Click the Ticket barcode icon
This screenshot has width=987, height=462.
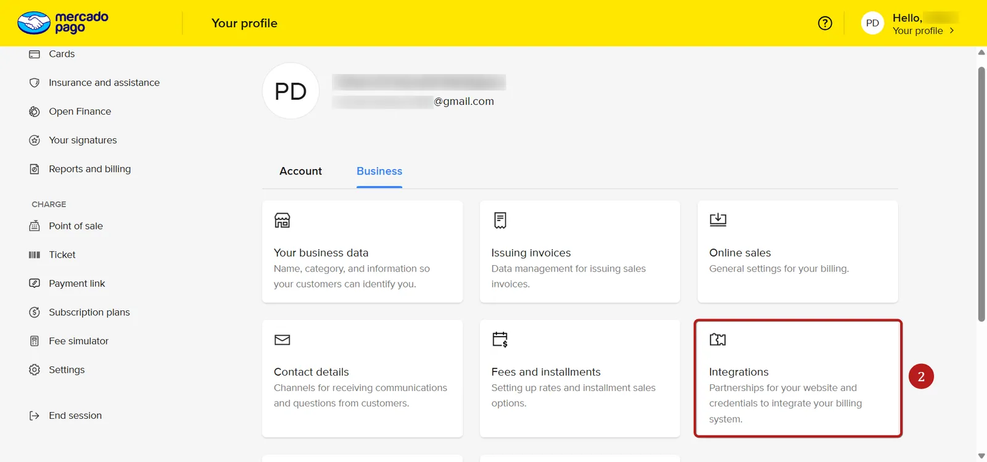point(35,255)
